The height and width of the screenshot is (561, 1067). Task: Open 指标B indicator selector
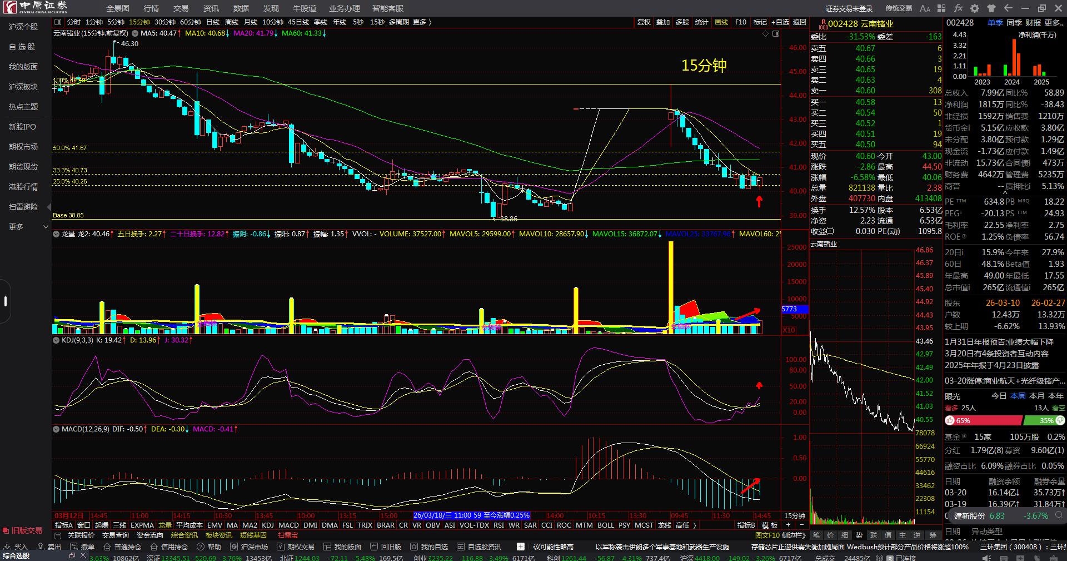point(746,525)
